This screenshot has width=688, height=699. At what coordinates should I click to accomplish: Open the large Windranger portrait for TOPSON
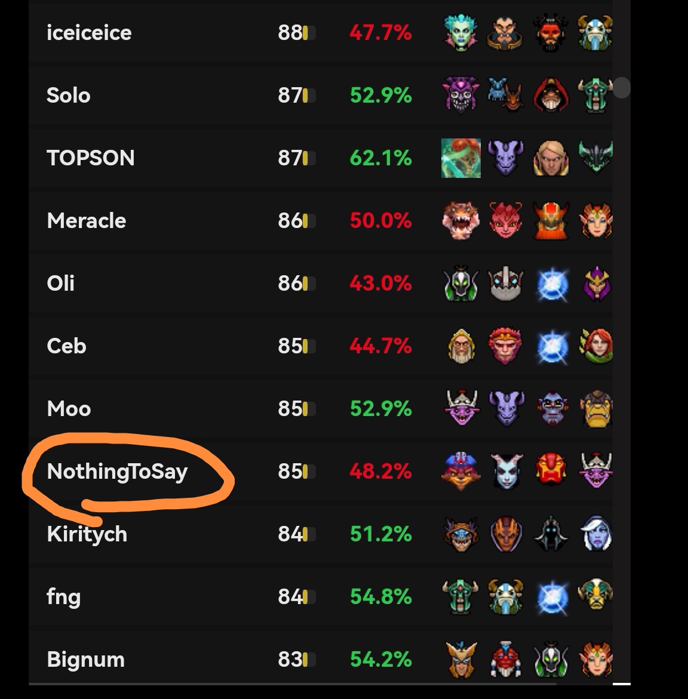click(461, 158)
